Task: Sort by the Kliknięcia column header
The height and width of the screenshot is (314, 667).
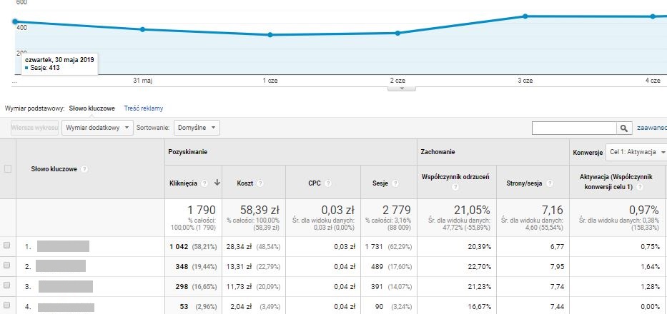Action: (x=184, y=183)
